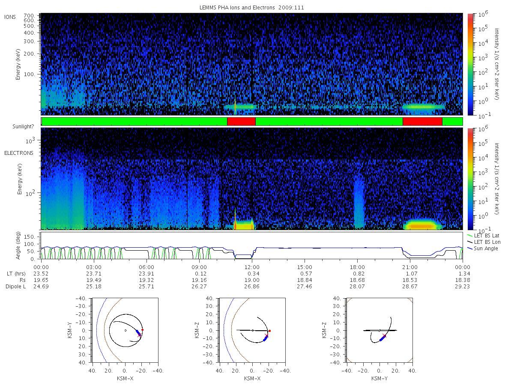
Task: Click the 'KSM-Z' label of the middle orbit plot
Action: 197,330
